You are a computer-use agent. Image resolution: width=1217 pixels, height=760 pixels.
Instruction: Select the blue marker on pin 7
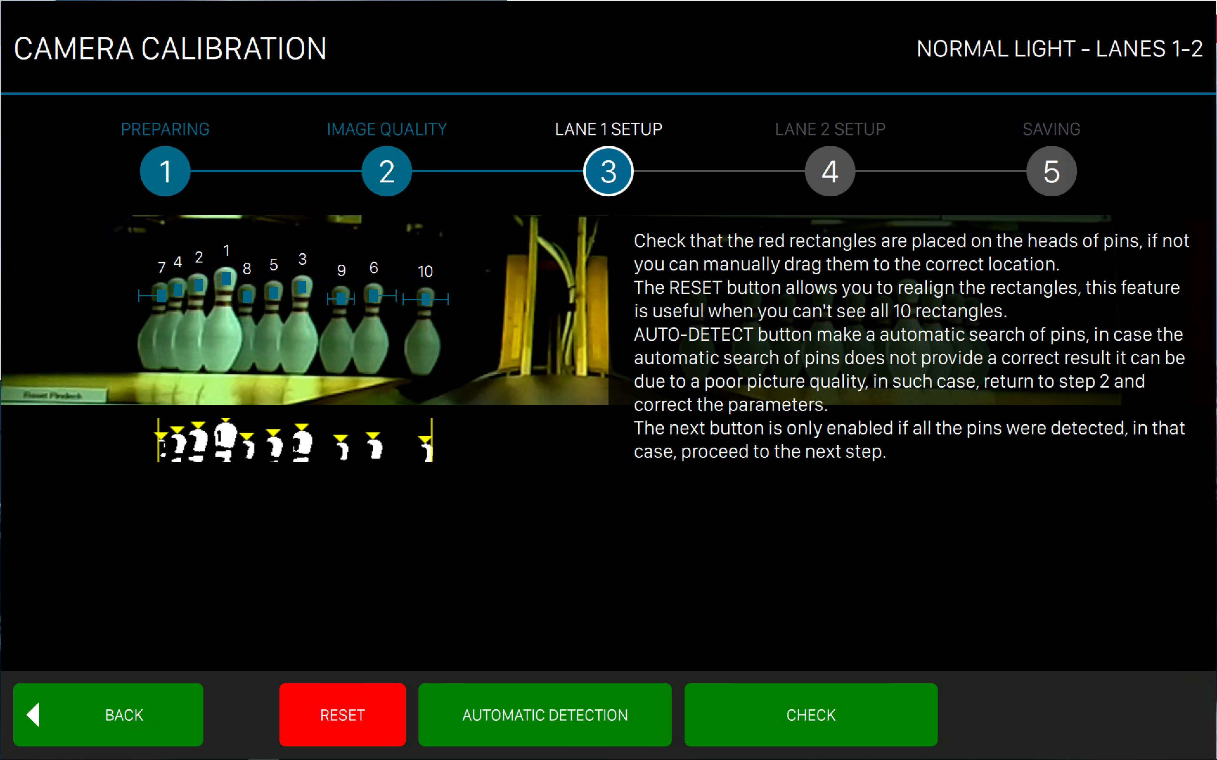161,295
